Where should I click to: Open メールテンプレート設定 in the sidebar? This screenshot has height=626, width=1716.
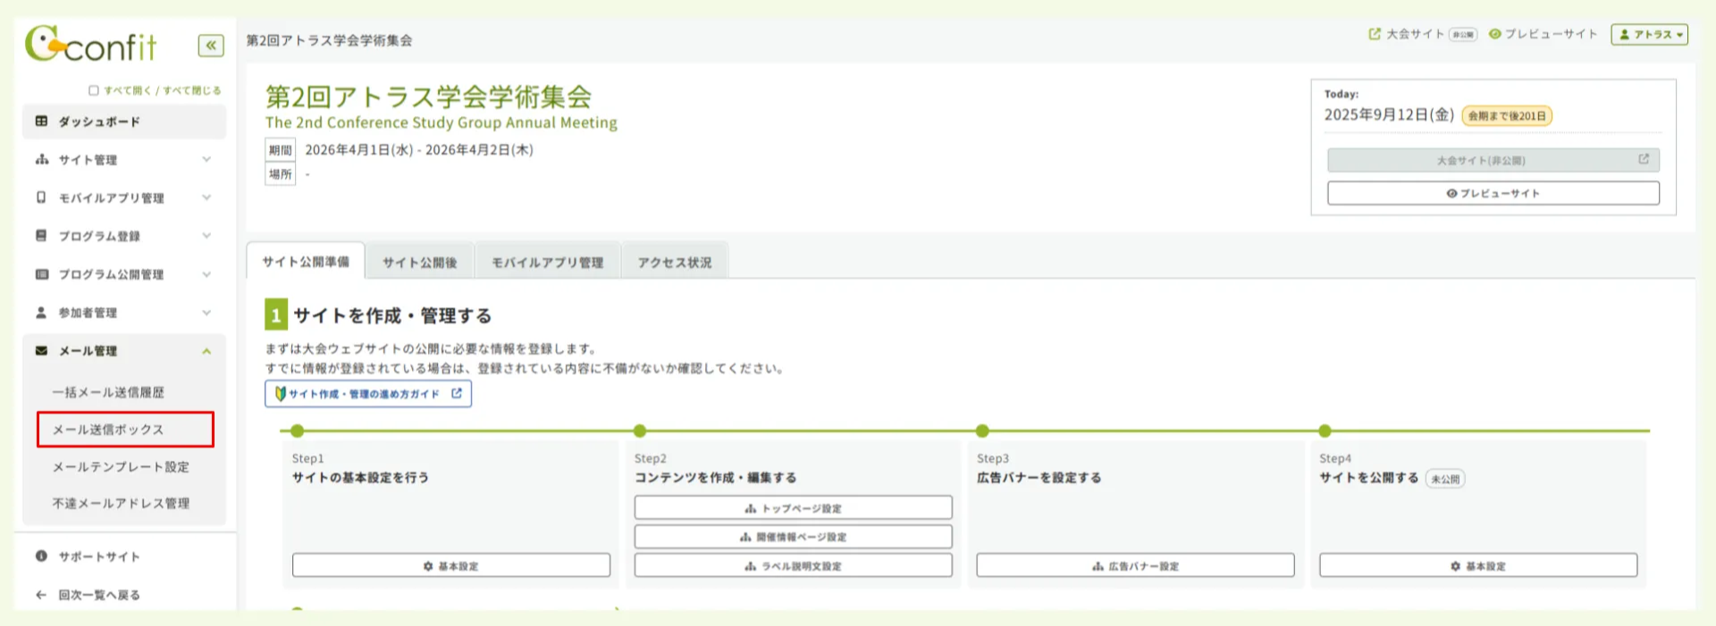coord(121,467)
